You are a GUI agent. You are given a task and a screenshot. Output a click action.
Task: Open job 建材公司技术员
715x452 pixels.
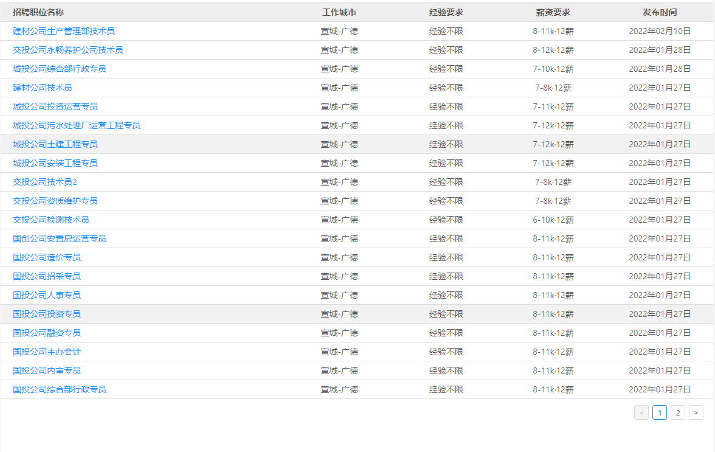(x=43, y=88)
